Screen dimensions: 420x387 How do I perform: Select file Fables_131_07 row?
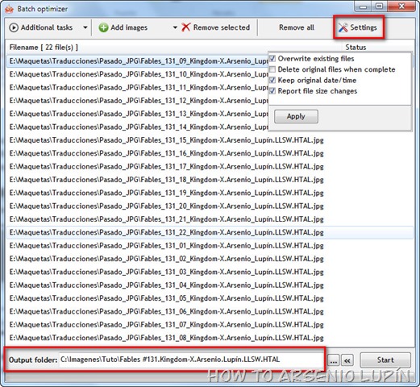pyautogui.click(x=210, y=325)
